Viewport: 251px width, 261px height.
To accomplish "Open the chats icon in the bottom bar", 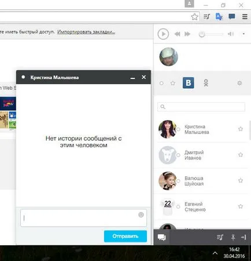I will point(161,237).
